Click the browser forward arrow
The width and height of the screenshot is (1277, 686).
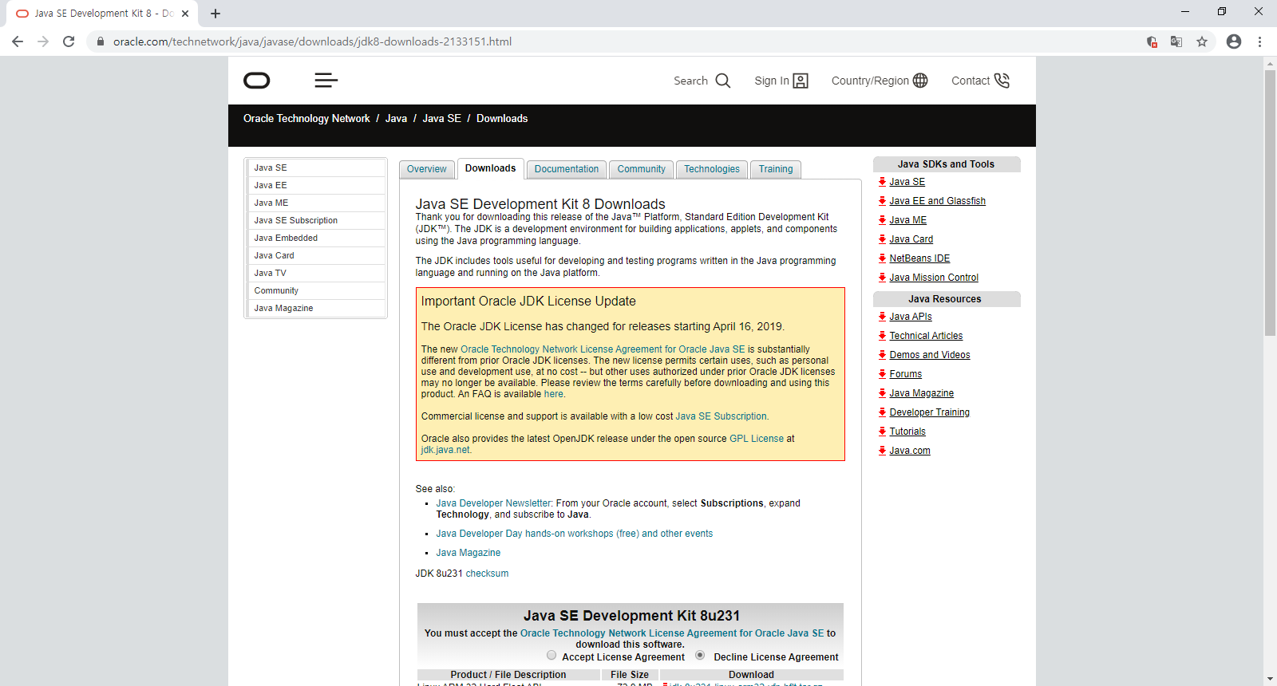coord(43,41)
